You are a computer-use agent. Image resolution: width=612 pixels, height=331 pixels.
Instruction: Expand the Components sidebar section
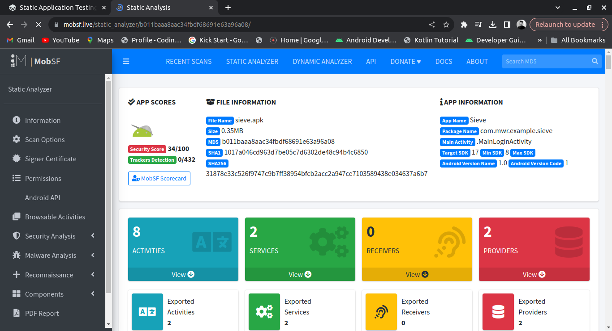(44, 294)
